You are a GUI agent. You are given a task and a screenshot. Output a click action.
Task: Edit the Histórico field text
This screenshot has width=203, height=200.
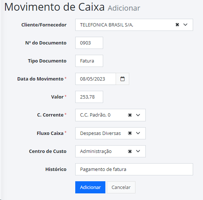[x=134, y=169]
